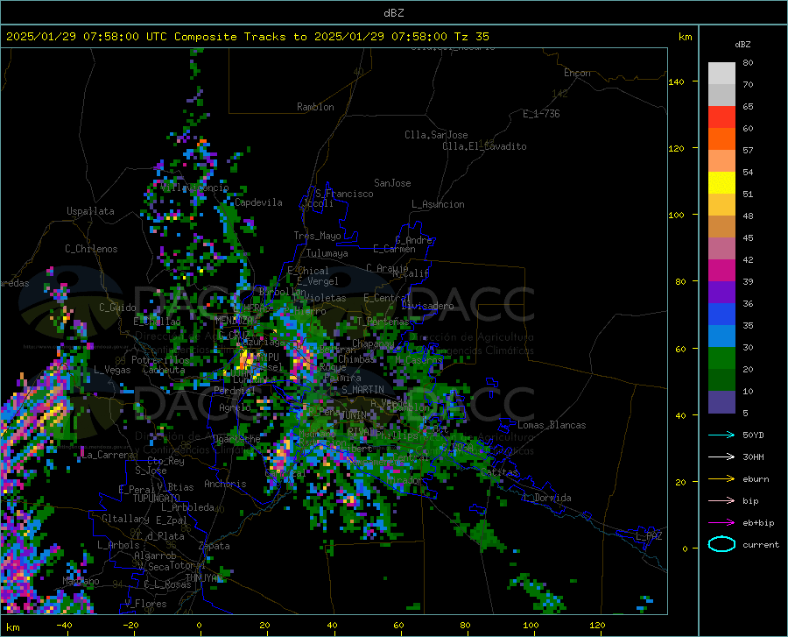Select the royal blue legend swatch
Image resolution: width=788 pixels, height=637 pixels.
click(721, 315)
